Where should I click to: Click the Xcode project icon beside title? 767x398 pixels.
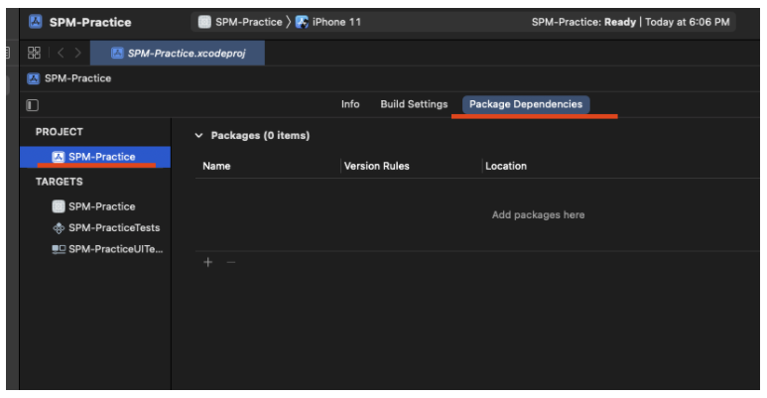[x=35, y=22]
